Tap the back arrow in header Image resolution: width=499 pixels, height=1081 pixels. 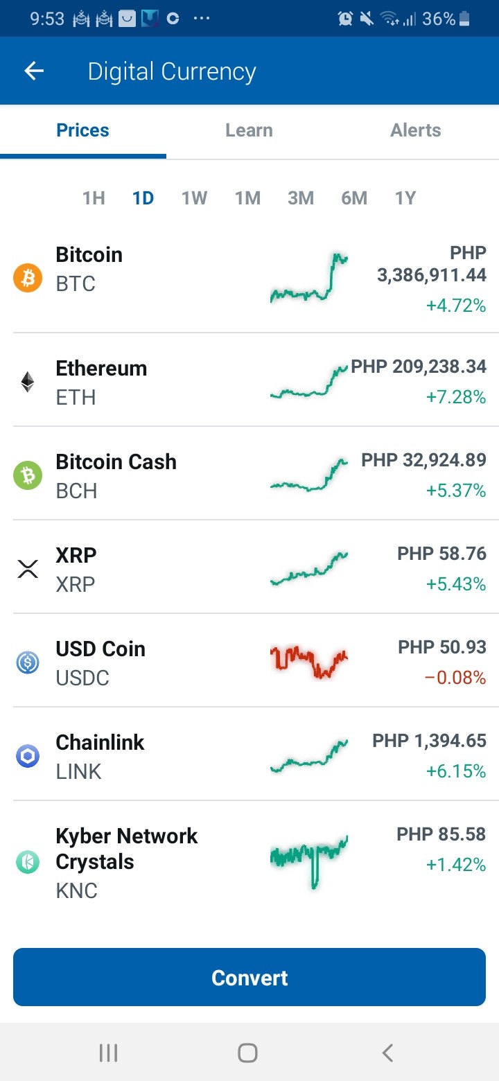[33, 71]
